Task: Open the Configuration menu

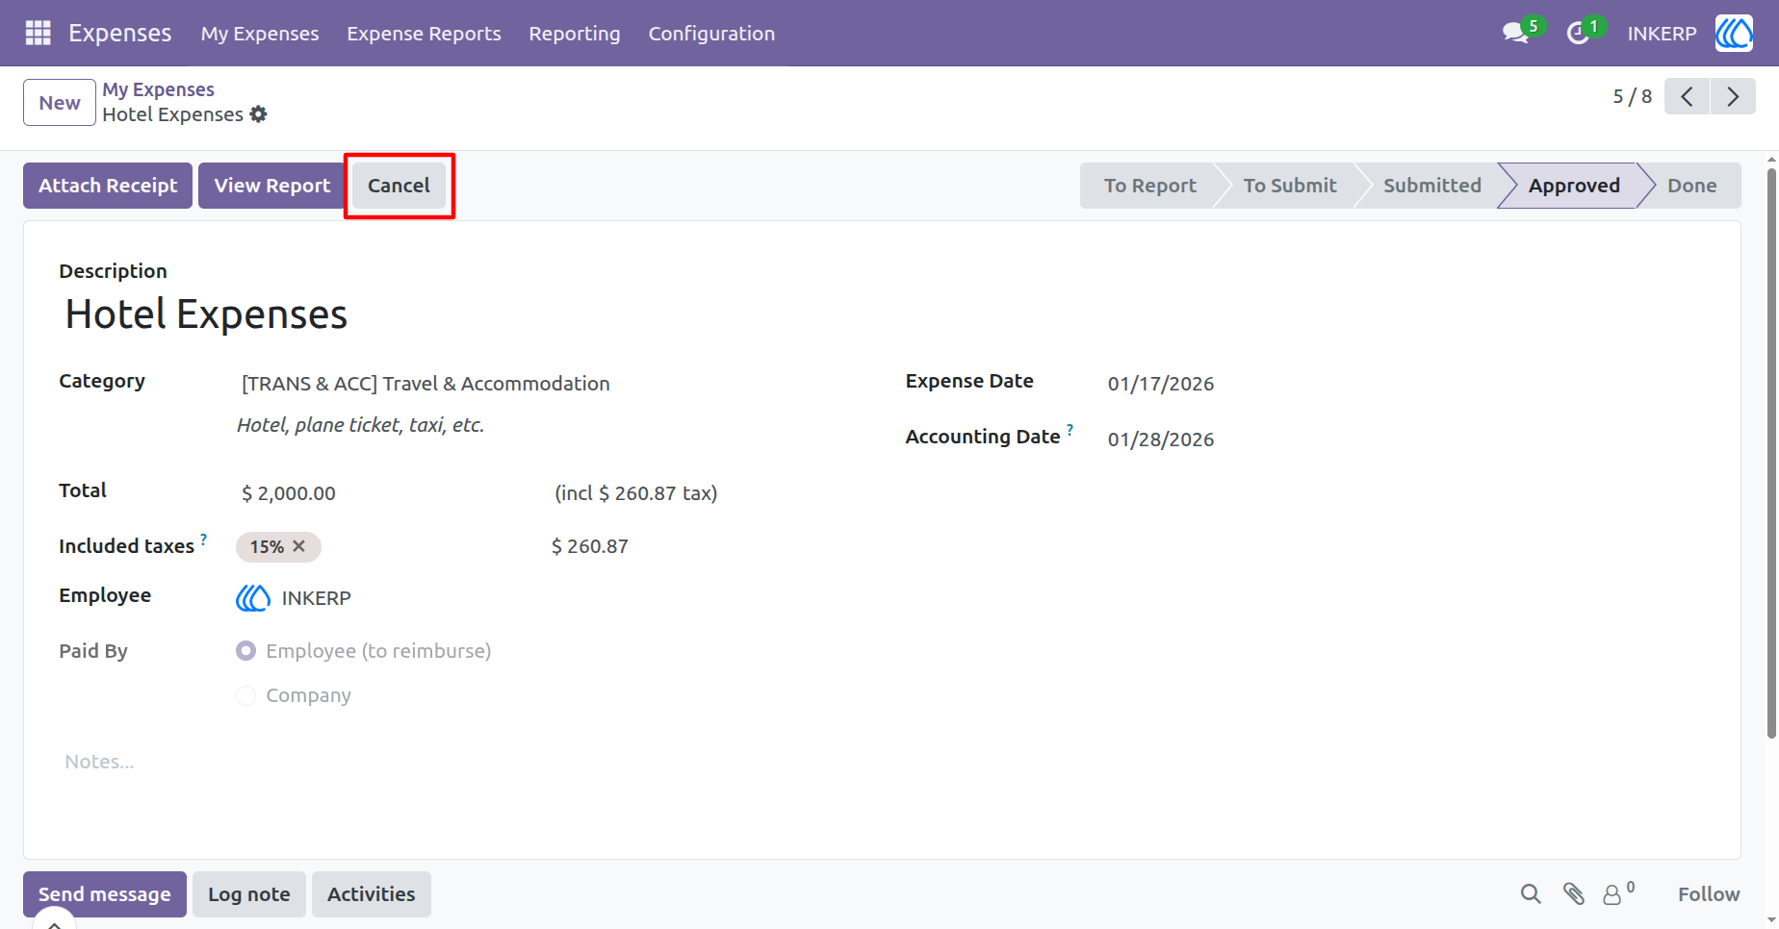Action: (711, 34)
